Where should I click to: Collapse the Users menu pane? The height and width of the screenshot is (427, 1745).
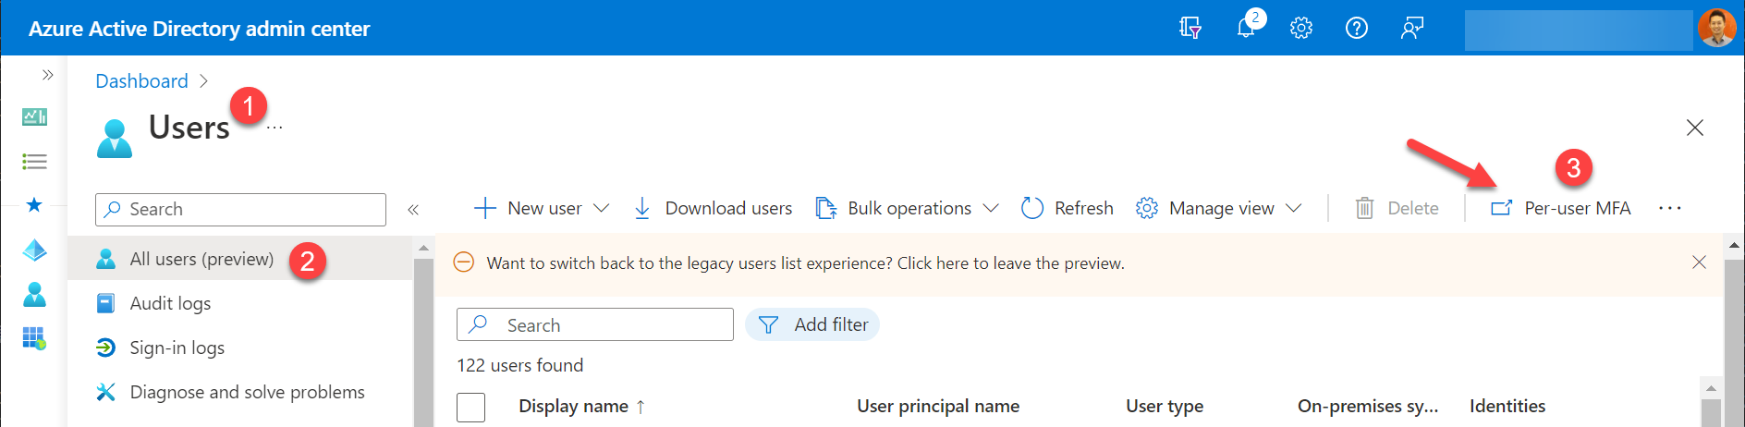tap(413, 210)
